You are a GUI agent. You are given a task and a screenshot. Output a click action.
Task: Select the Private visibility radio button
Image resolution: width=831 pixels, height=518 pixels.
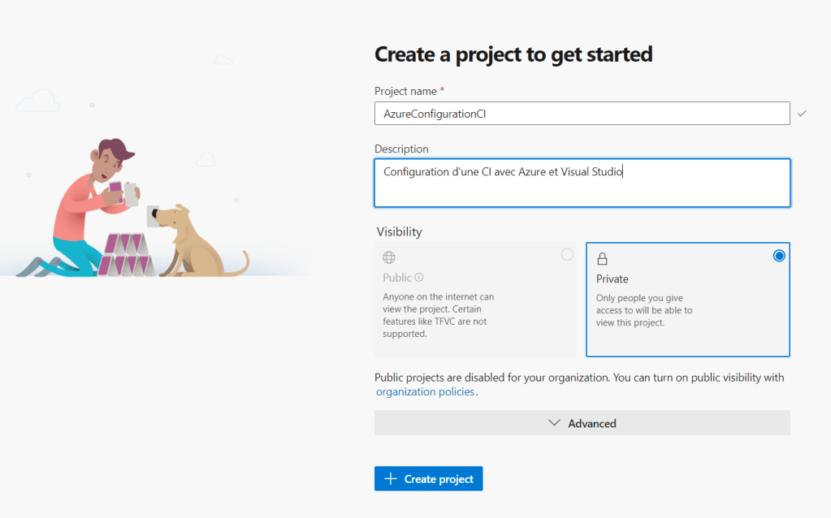[779, 256]
